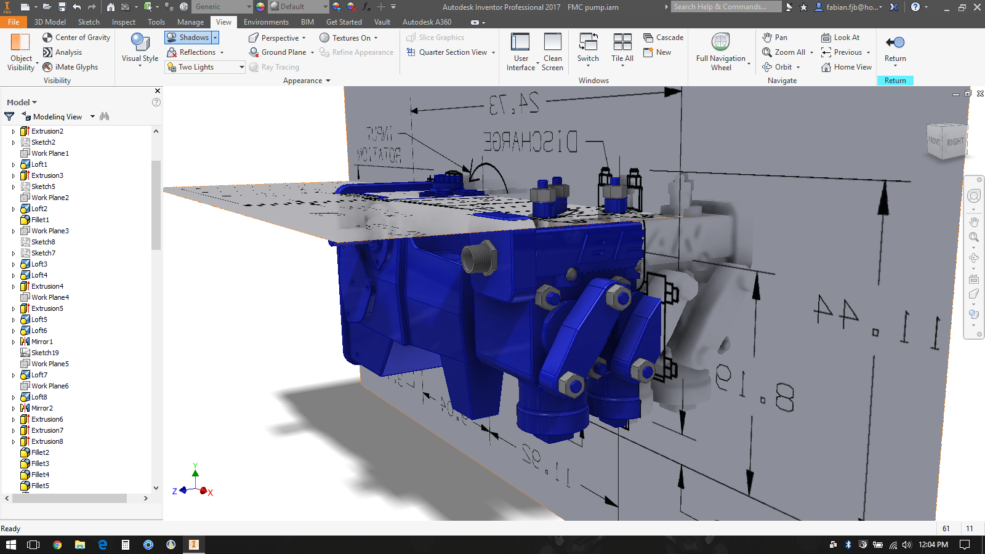Screen dimensions: 985x554
Task: Select the Orbit tool
Action: (777, 67)
